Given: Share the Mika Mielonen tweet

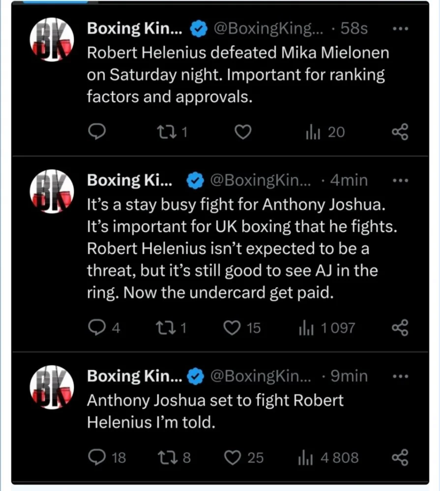Looking at the screenshot, I should pos(400,132).
